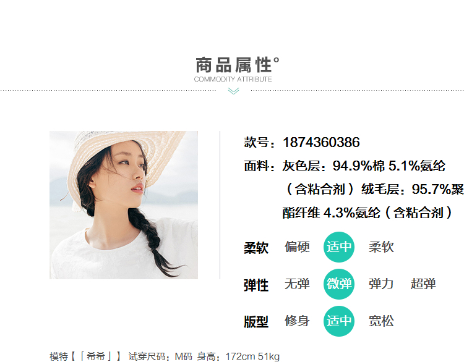Click the teal double chevron icon
This screenshot has width=464, height=362.
point(233,91)
